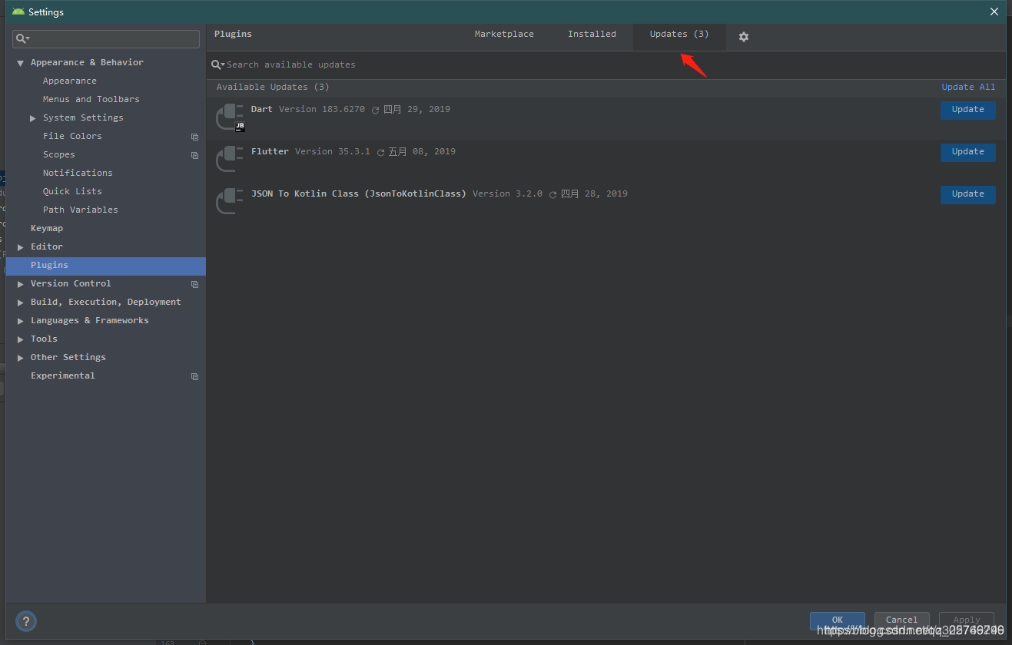Viewport: 1012px width, 645px height.
Task: Select Scopes settings
Action: pos(59,155)
